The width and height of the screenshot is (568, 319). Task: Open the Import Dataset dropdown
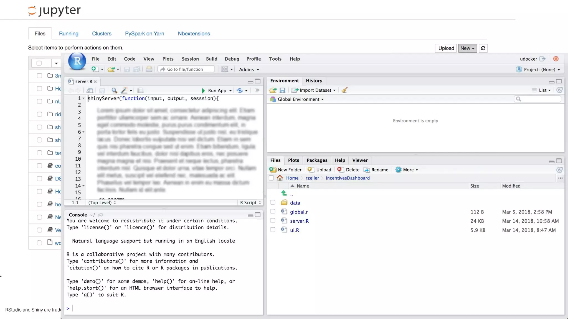coord(314,90)
